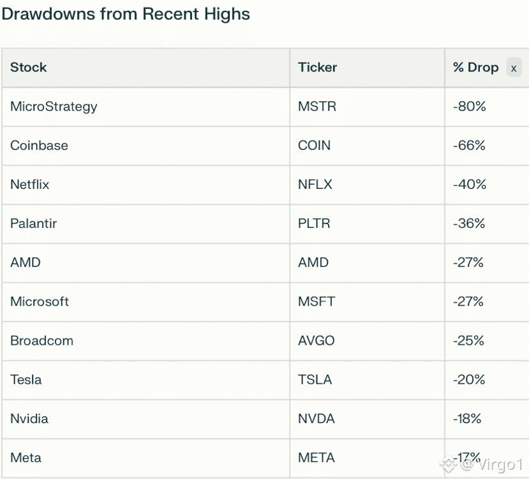Click the Virgo1 watermark logo
This screenshot has height=480, width=529.
point(449,464)
